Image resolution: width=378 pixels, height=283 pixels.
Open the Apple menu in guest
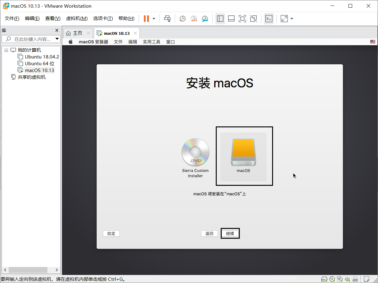(70, 42)
